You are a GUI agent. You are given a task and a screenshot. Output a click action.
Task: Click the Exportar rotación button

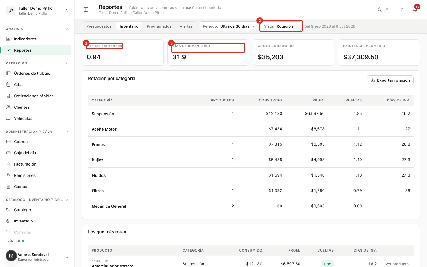pyautogui.click(x=390, y=80)
